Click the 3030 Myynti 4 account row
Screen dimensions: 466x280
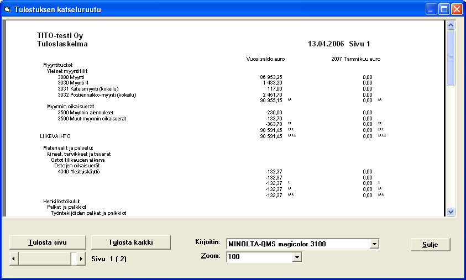coord(73,83)
